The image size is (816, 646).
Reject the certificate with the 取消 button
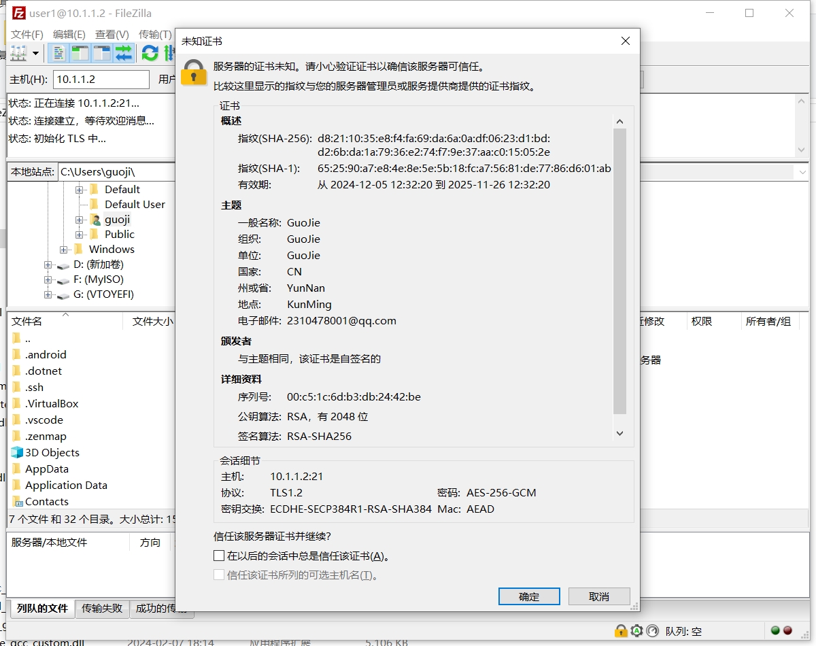pos(599,596)
